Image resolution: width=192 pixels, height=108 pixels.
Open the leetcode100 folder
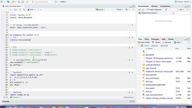151,75
